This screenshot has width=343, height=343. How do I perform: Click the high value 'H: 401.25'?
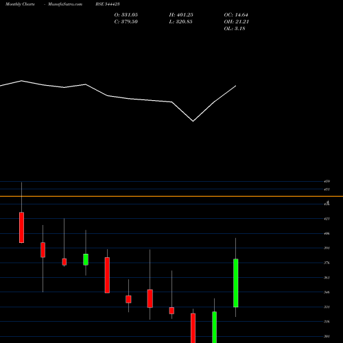[181, 15]
